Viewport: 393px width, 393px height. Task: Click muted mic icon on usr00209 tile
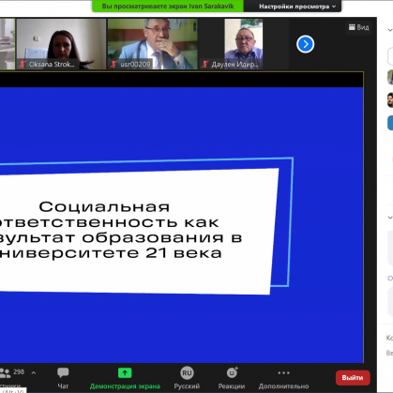113,65
